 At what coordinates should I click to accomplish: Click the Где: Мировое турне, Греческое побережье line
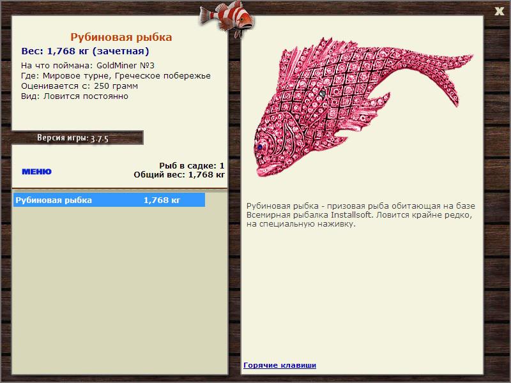pos(116,76)
